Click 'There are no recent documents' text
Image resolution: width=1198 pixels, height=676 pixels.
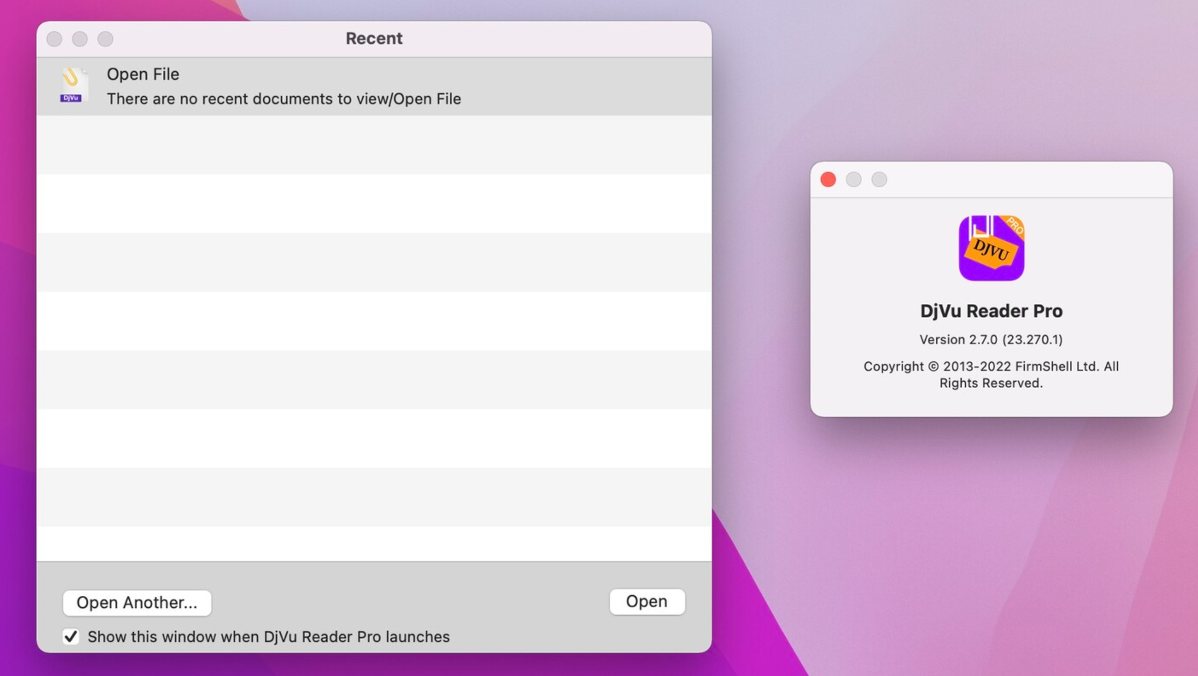[x=284, y=99]
